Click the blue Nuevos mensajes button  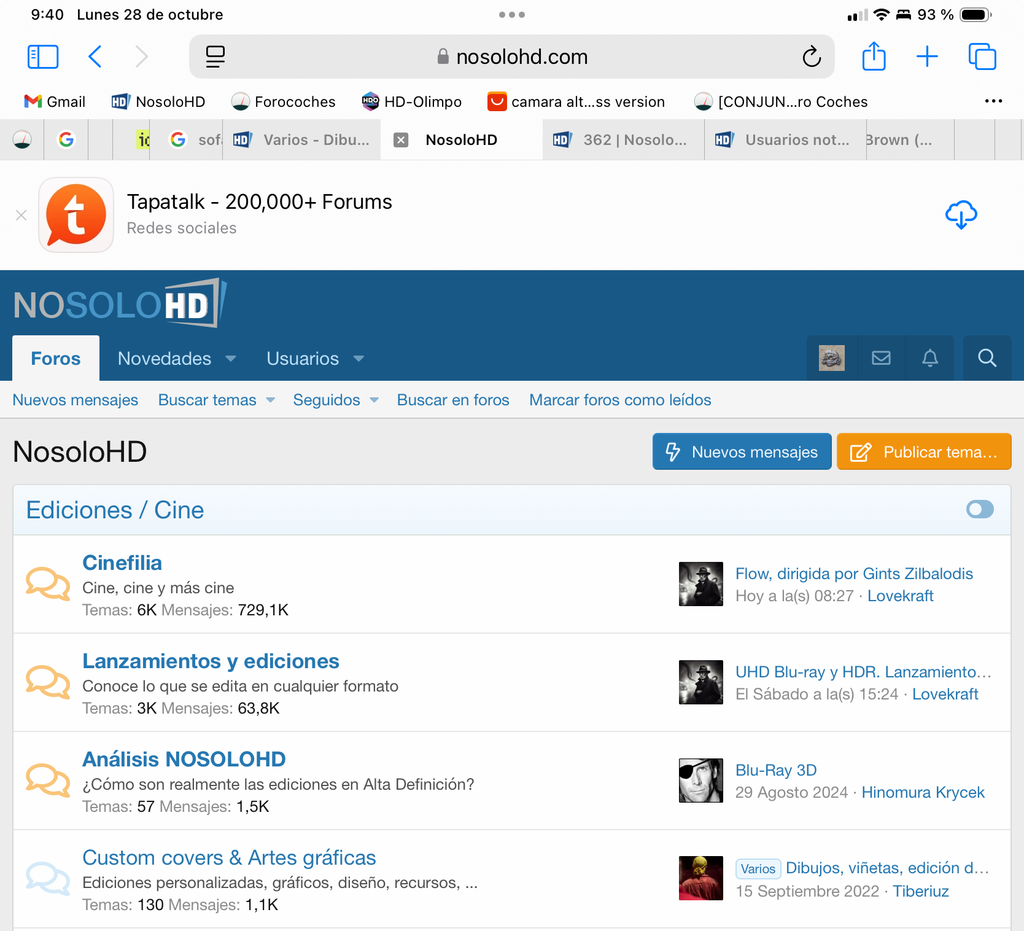742,451
